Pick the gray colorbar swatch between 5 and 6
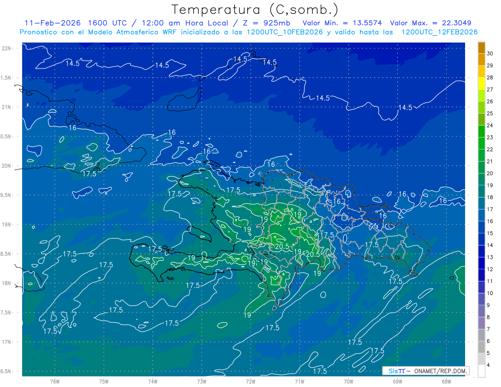The height and width of the screenshot is (387, 501). click(481, 347)
